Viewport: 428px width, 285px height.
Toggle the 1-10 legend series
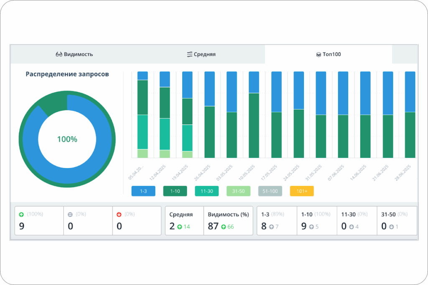pos(175,191)
